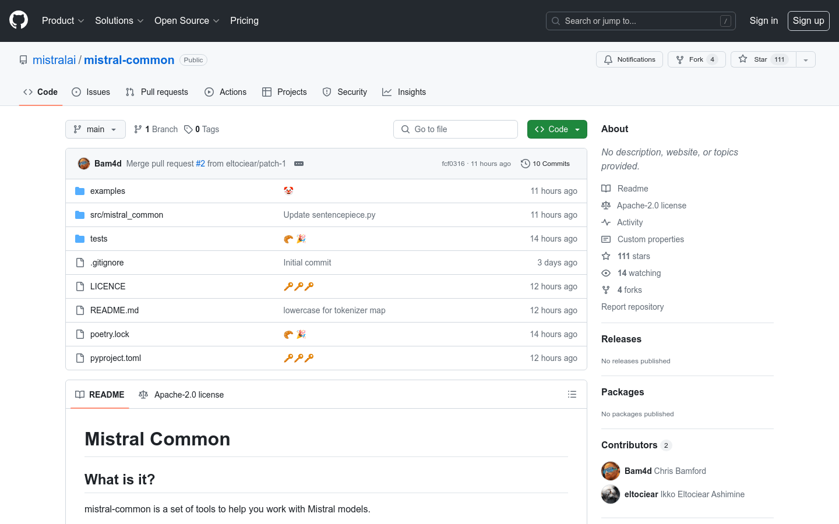Star the mistral-common repository
Screen dimensions: 839x524
[x=763, y=59]
